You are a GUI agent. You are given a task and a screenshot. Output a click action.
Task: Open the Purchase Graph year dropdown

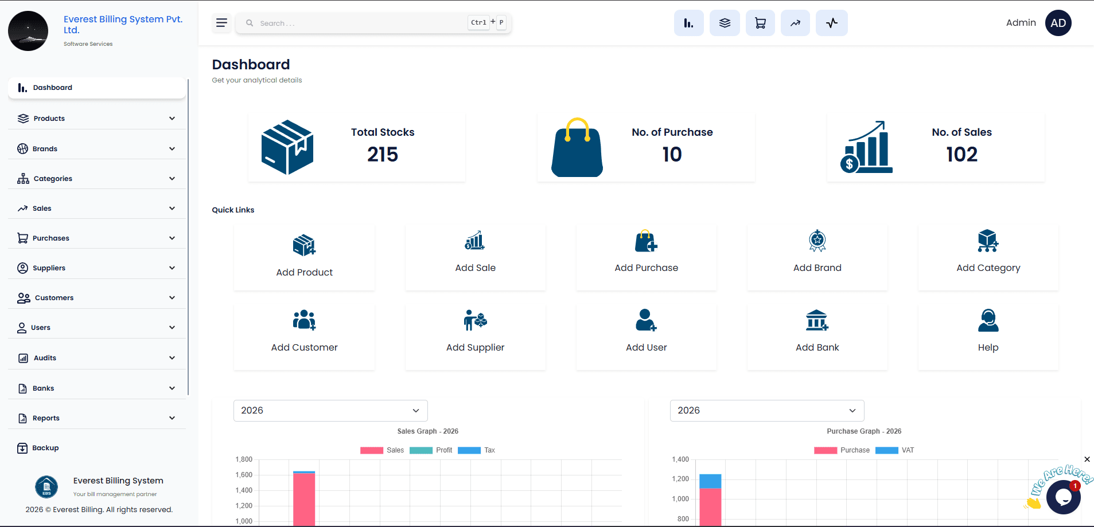(766, 411)
